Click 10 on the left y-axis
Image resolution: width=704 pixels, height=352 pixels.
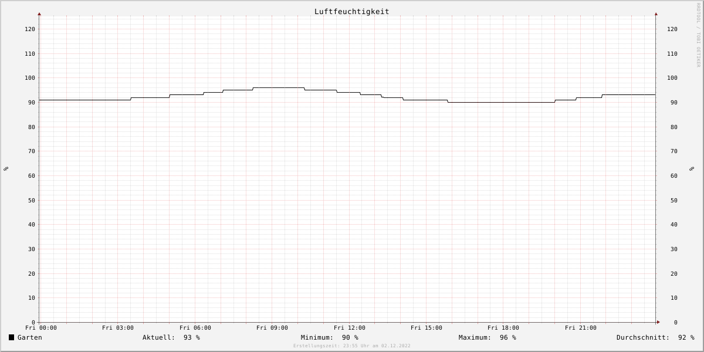tap(31, 298)
